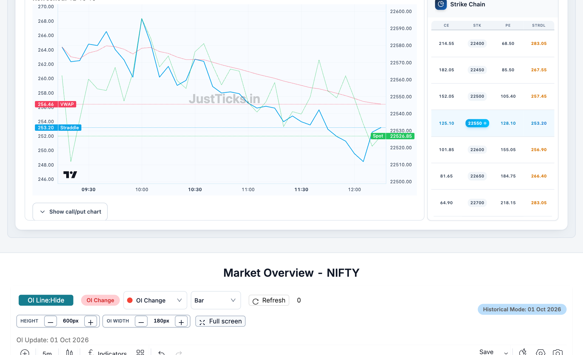
Task: Click the refresh circular arrow icon
Action: (256, 301)
